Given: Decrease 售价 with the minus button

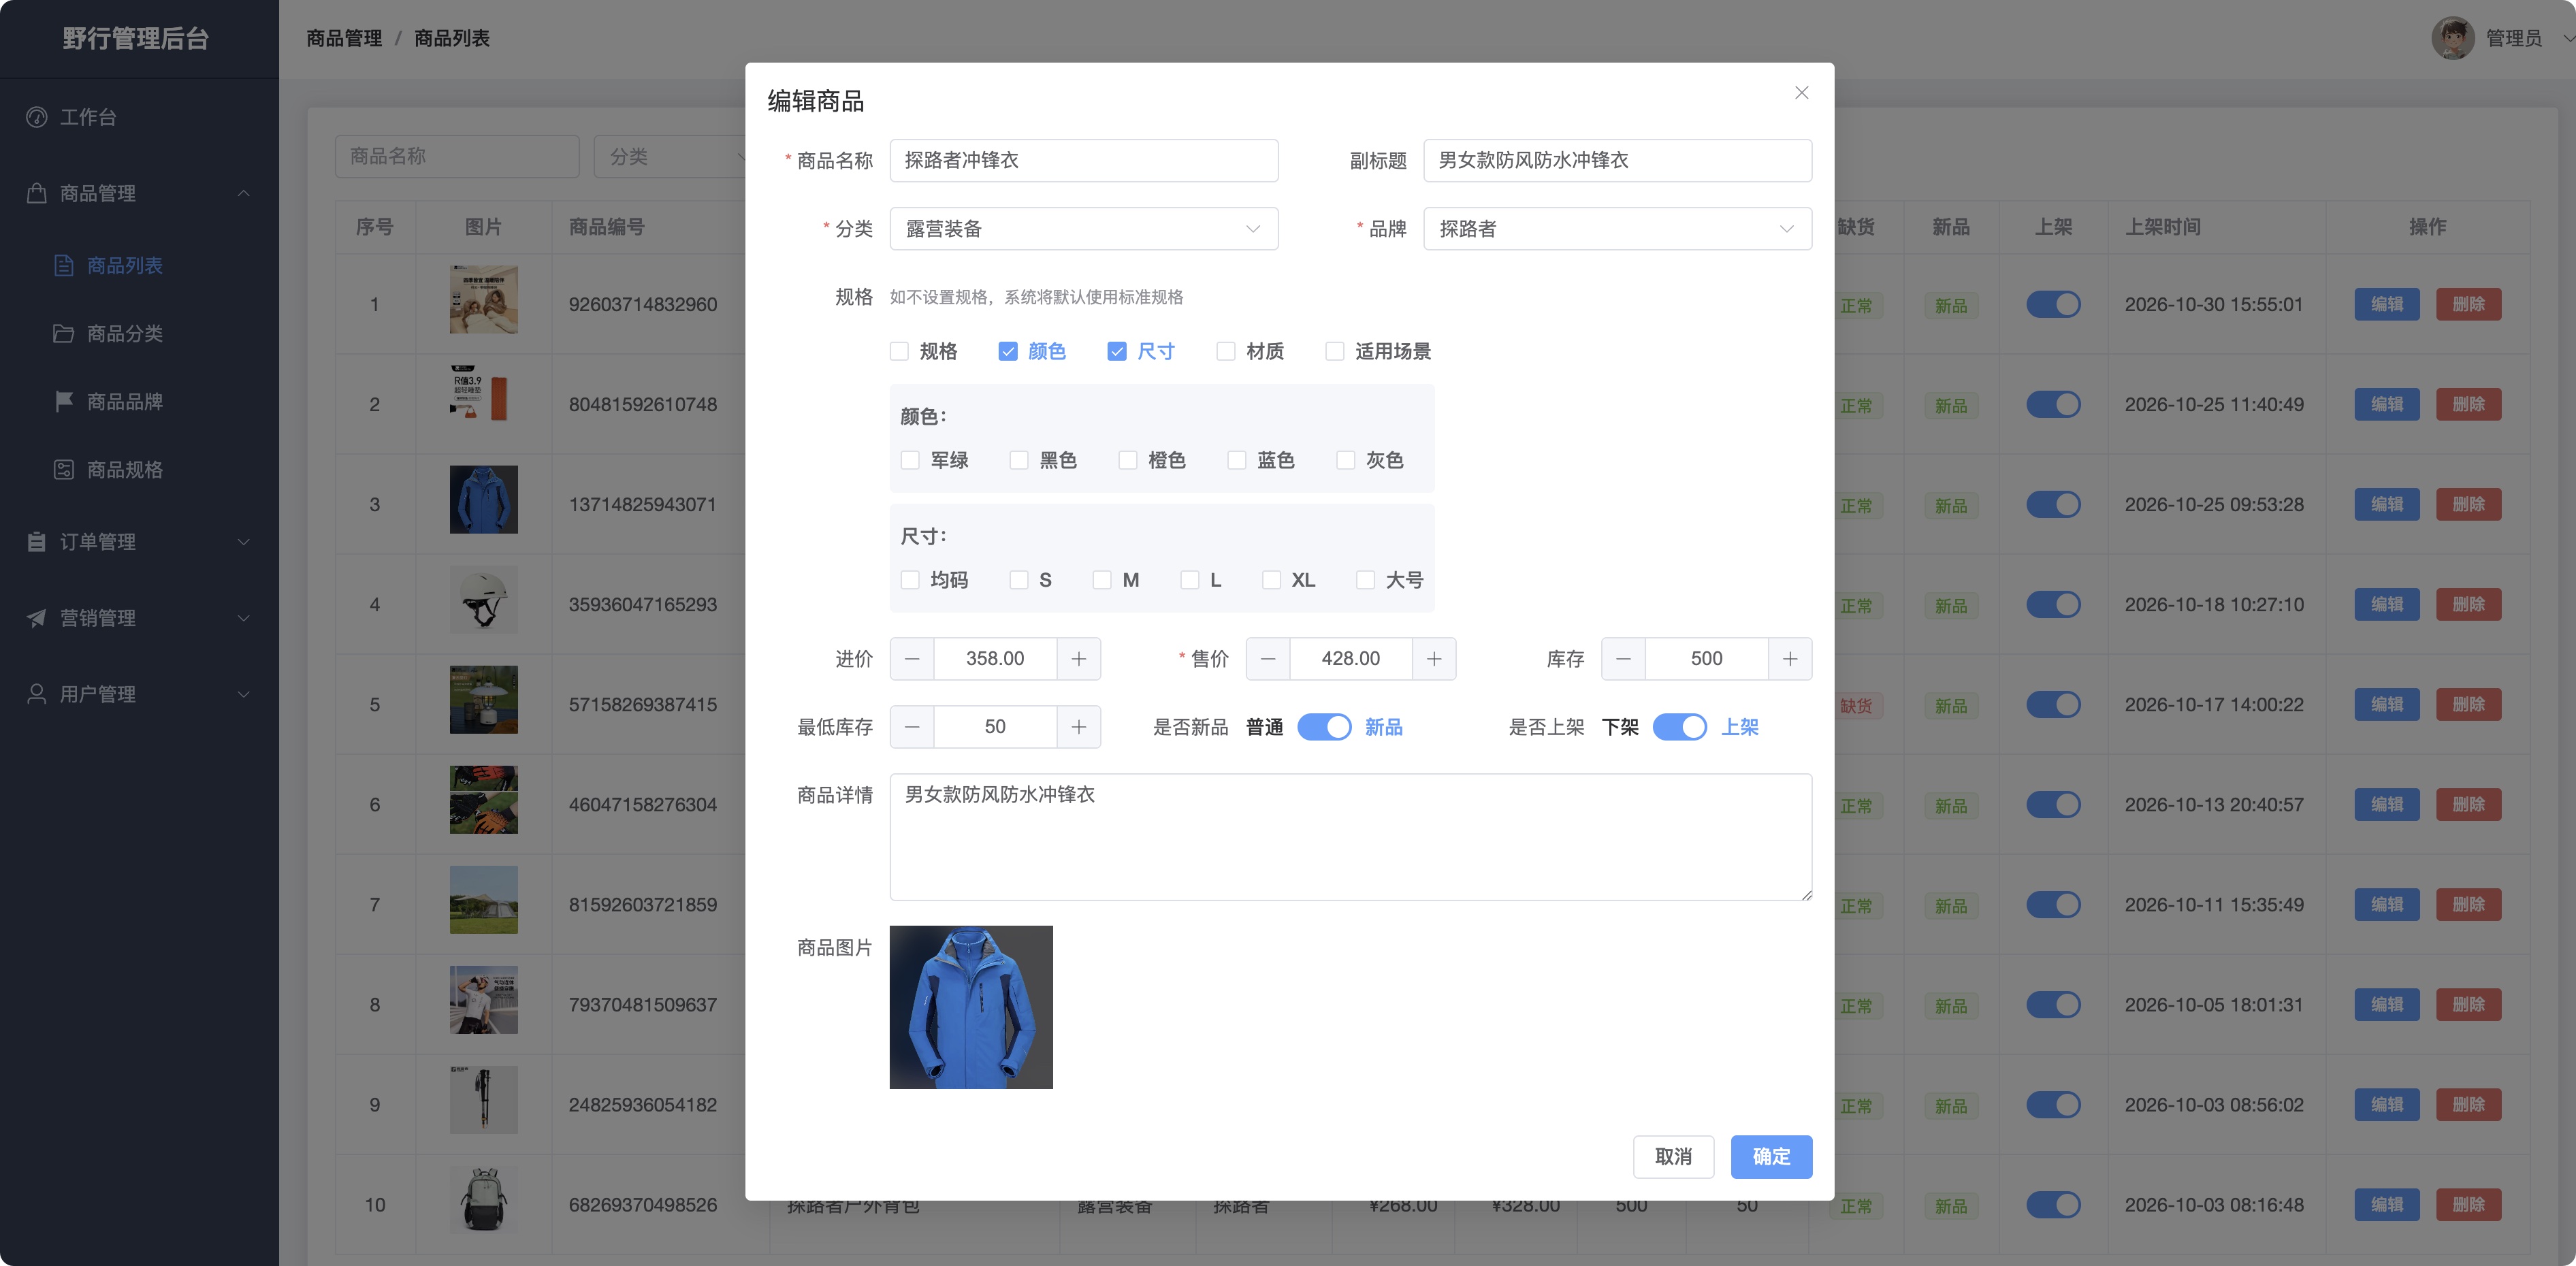Looking at the screenshot, I should [1268, 659].
